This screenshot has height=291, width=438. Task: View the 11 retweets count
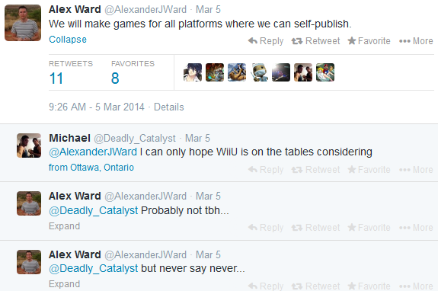(x=56, y=78)
